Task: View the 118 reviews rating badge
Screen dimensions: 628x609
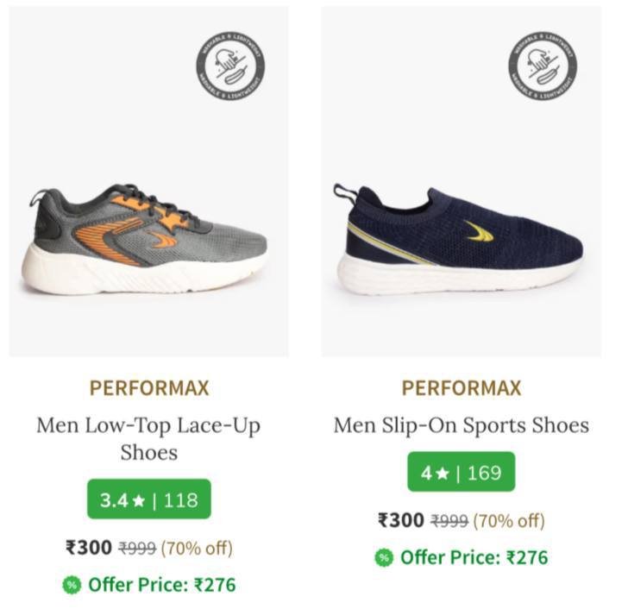Action: point(149,499)
